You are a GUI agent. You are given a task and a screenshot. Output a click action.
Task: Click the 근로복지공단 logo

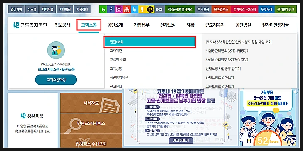pyautogui.click(x=30, y=25)
